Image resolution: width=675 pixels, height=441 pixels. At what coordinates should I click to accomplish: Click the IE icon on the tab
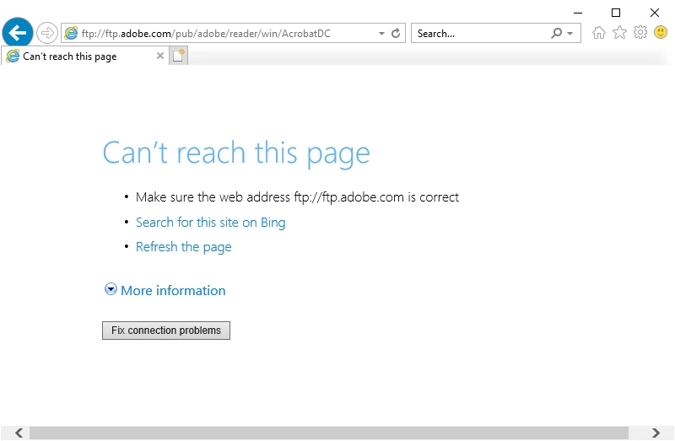[x=13, y=56]
